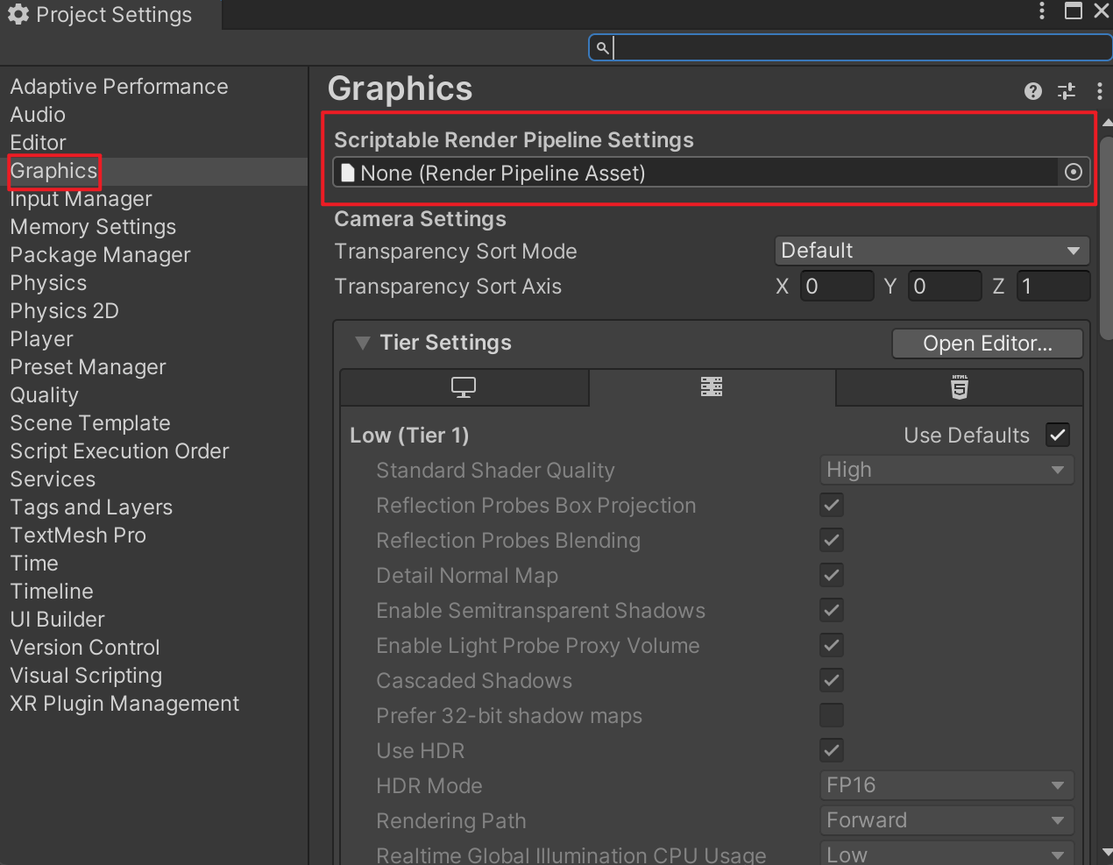Open Package Manager settings
This screenshot has height=865, width=1113.
[x=100, y=255]
